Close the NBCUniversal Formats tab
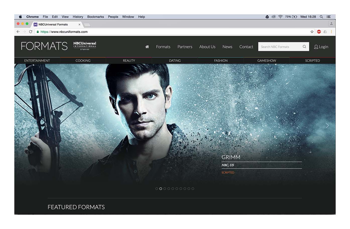350x229 pixels. pyautogui.click(x=79, y=25)
